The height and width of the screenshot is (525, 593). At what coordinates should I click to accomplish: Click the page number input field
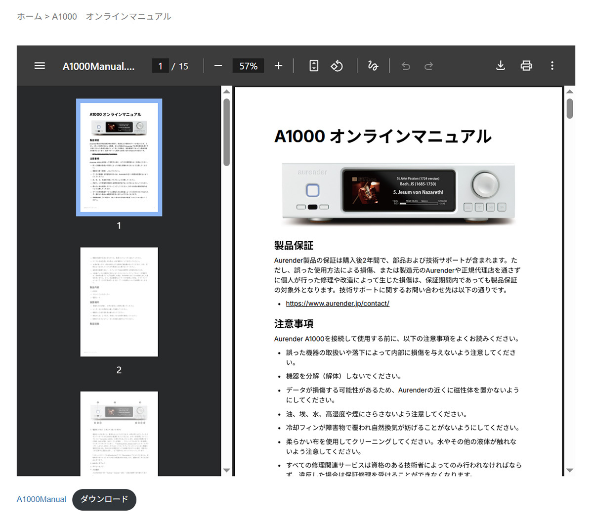[160, 66]
